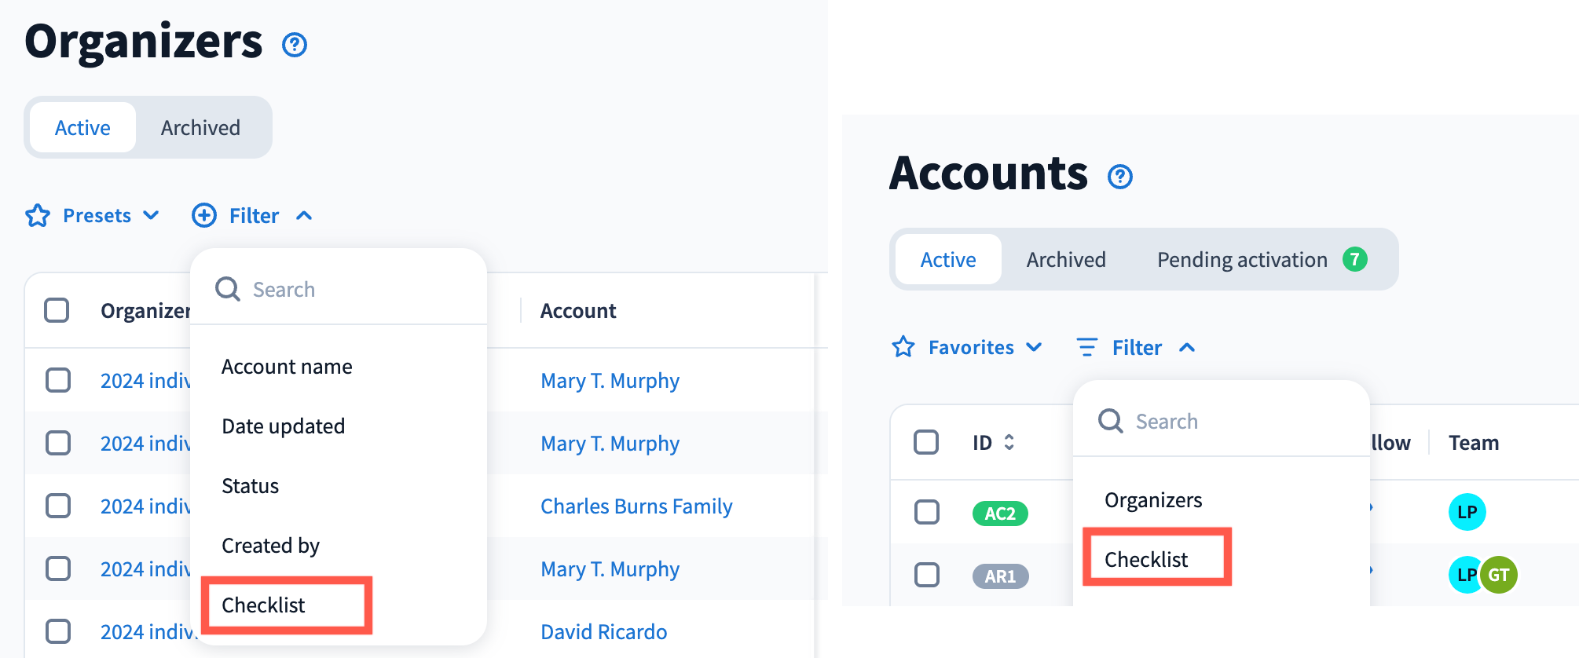This screenshot has width=1579, height=658.
Task: Click the Presets star icon
Action: tap(38, 215)
